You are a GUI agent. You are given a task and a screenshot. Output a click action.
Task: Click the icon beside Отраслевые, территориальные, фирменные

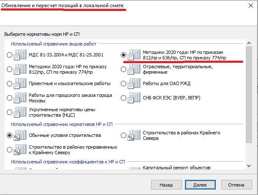click(x=134, y=69)
